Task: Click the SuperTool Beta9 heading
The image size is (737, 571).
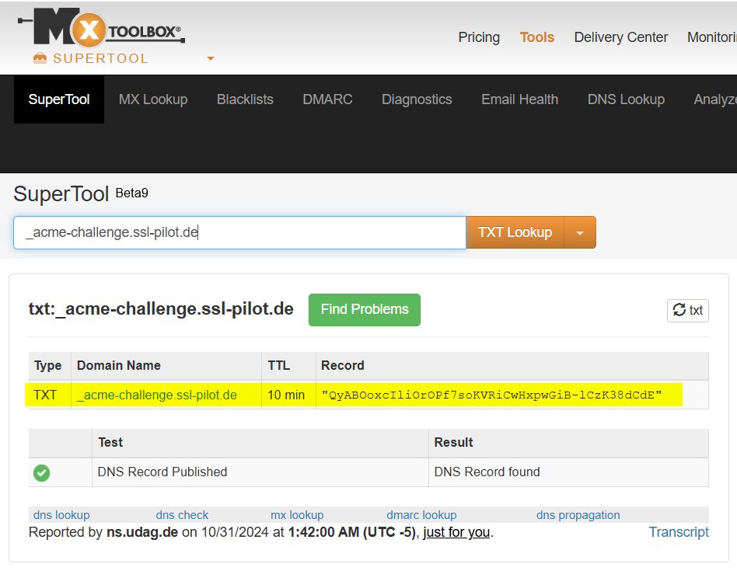Action: [81, 193]
